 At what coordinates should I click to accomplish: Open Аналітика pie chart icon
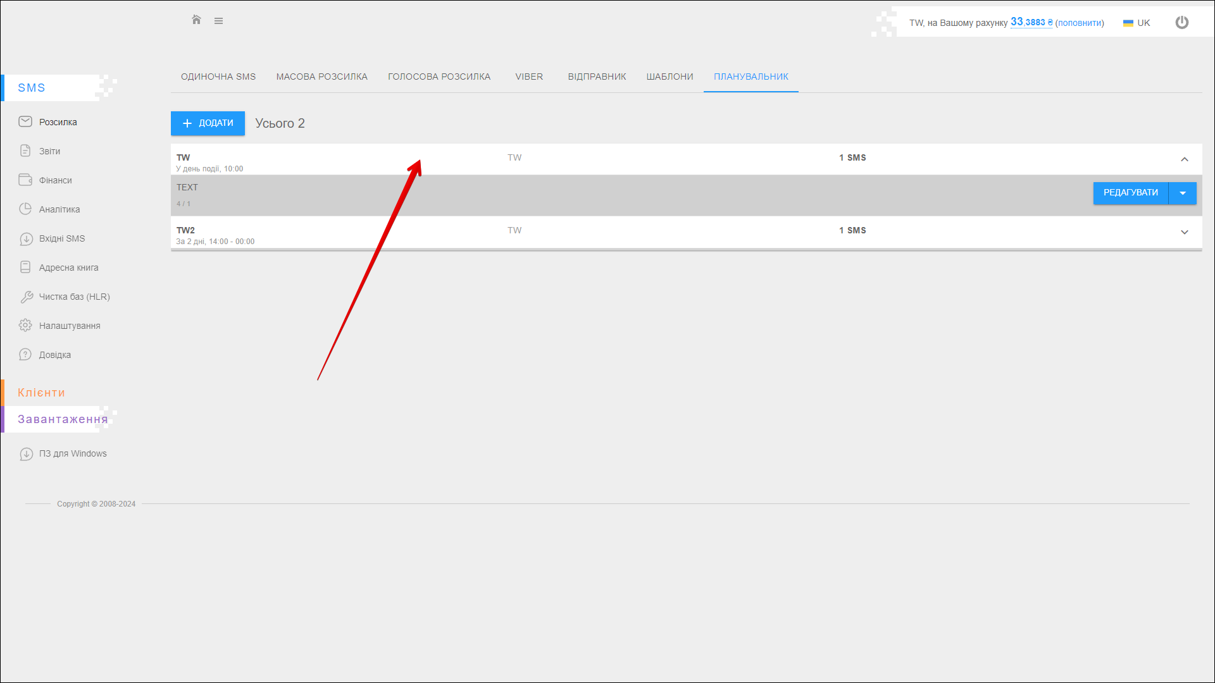(x=25, y=209)
